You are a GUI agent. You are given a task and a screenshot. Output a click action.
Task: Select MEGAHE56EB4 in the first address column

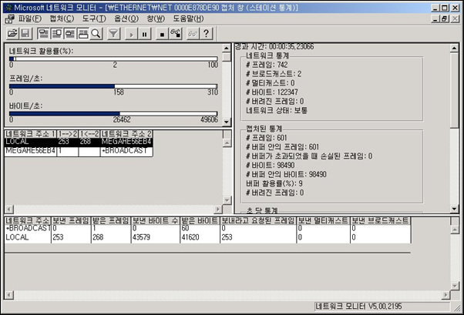tap(31, 151)
